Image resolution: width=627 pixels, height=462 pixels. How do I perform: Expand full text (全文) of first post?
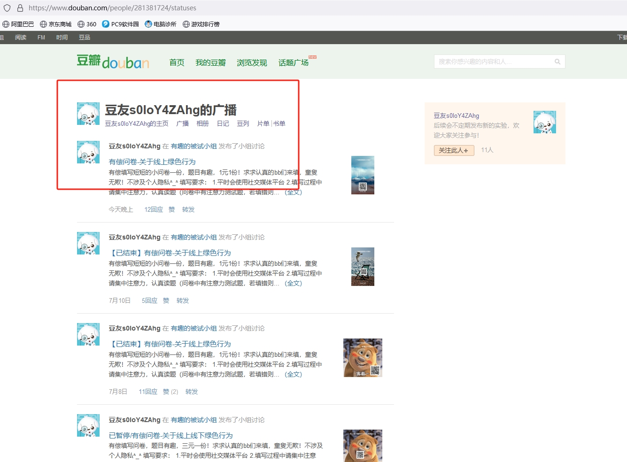(x=293, y=192)
